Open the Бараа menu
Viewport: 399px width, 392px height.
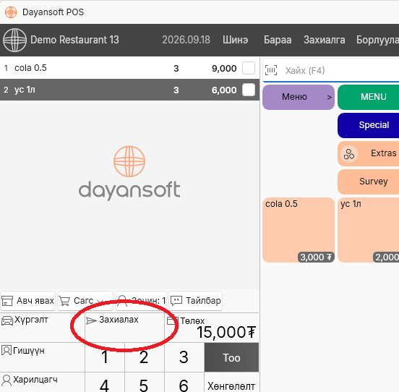(x=278, y=40)
